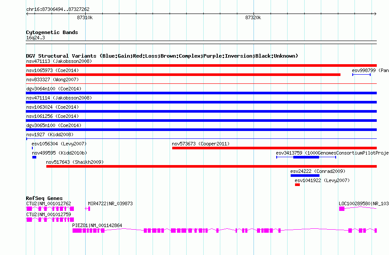The width and height of the screenshot is (389, 255).
Task: Select the nsv1927 (Kidd2008) thin blue line
Action: pos(201,139)
